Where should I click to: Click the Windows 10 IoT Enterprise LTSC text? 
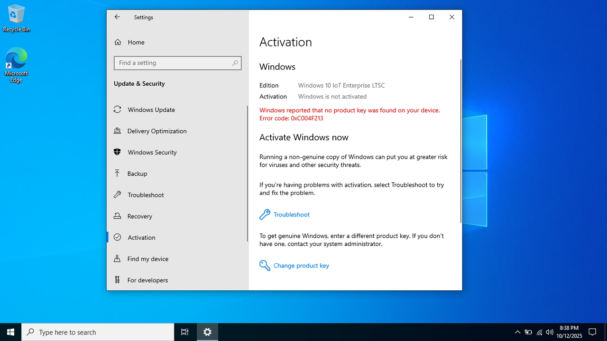341,86
